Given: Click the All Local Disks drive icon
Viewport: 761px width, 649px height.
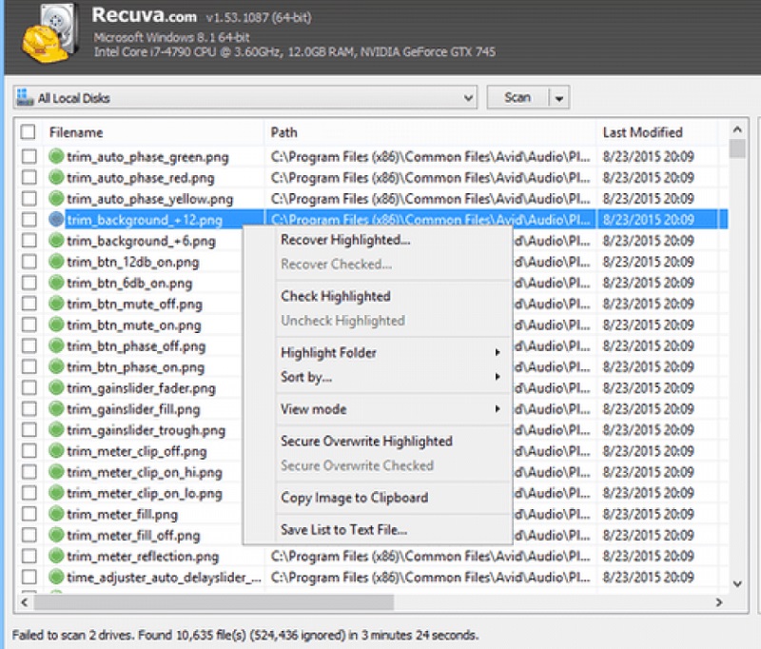Looking at the screenshot, I should (x=25, y=97).
